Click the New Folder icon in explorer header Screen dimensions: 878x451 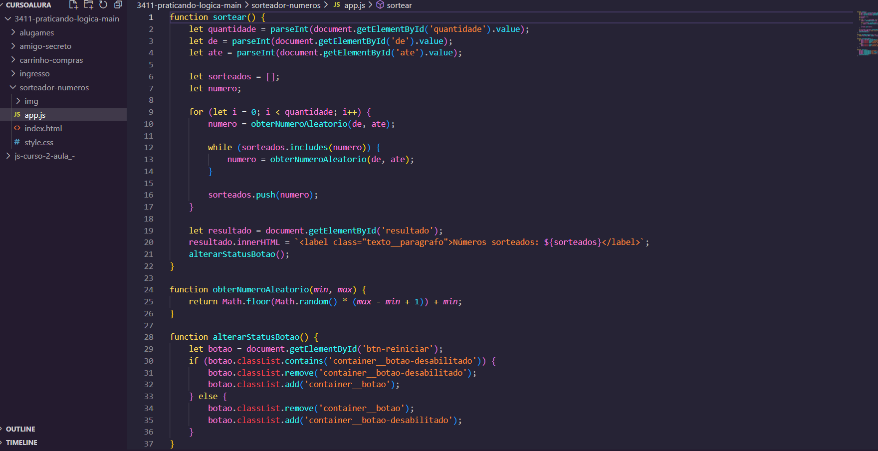[88, 5]
